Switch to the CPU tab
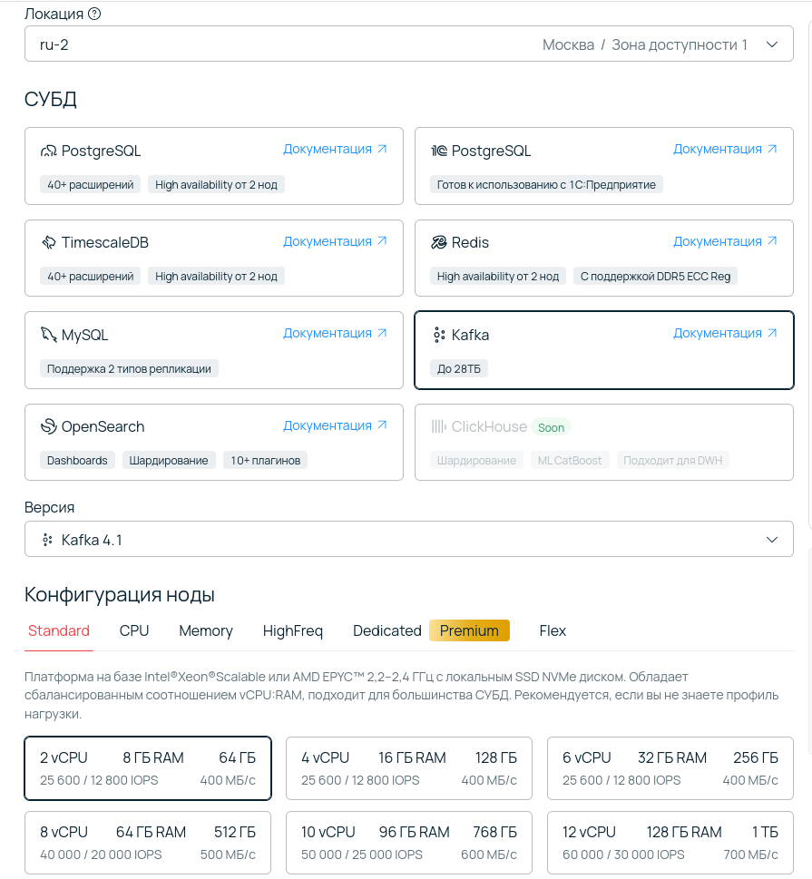The width and height of the screenshot is (812, 879). [134, 631]
